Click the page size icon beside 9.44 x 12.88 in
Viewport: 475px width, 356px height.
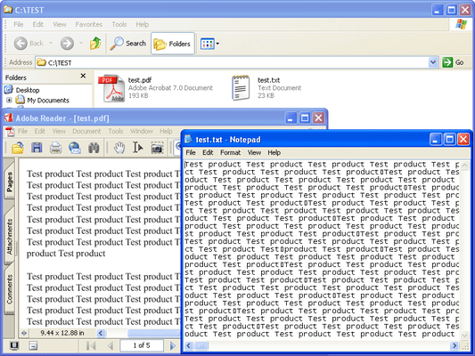point(24,334)
